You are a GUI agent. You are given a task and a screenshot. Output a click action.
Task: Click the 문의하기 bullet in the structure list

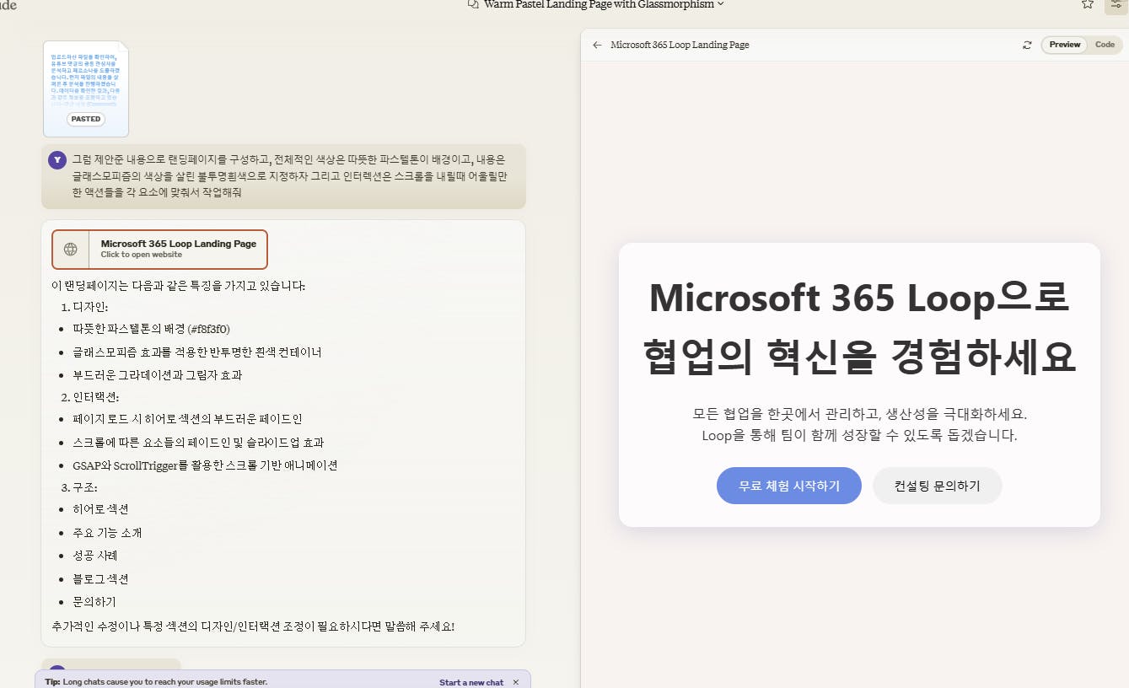94,602
